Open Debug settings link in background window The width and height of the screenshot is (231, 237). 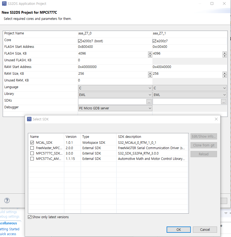10,217
